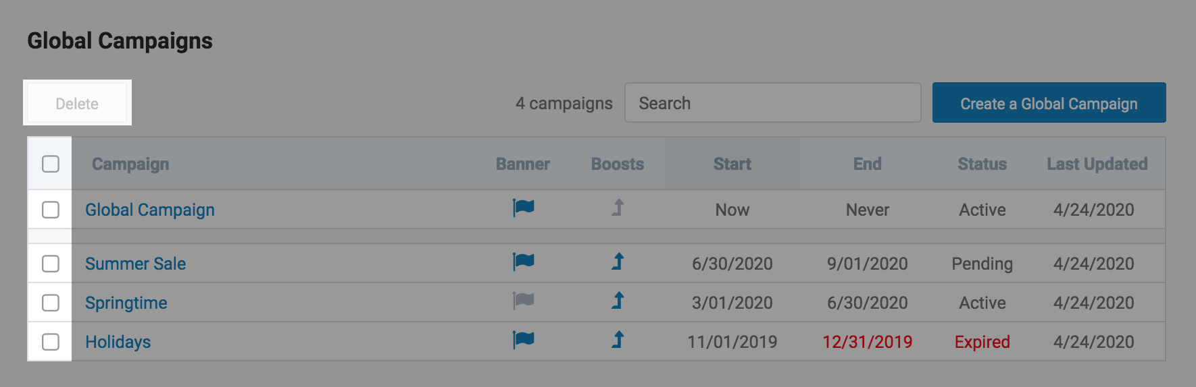Sort by the Status column header
This screenshot has height=387, width=1196.
[982, 164]
